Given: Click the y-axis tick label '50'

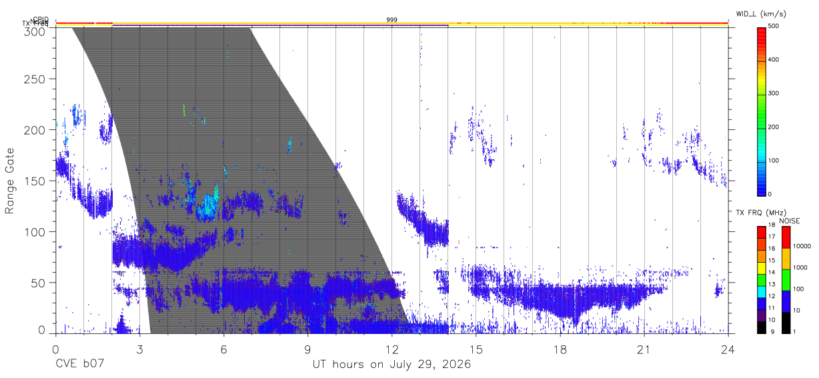Looking at the screenshot, I should (39, 283).
